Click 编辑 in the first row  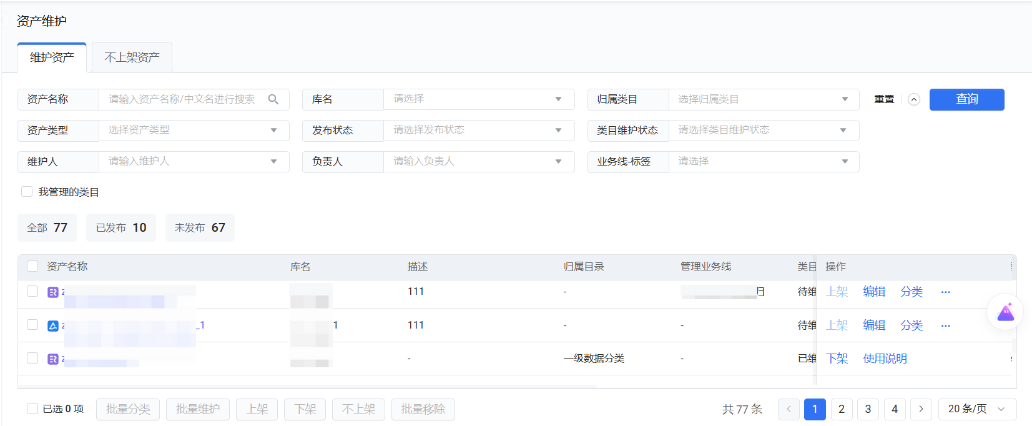[x=874, y=292]
